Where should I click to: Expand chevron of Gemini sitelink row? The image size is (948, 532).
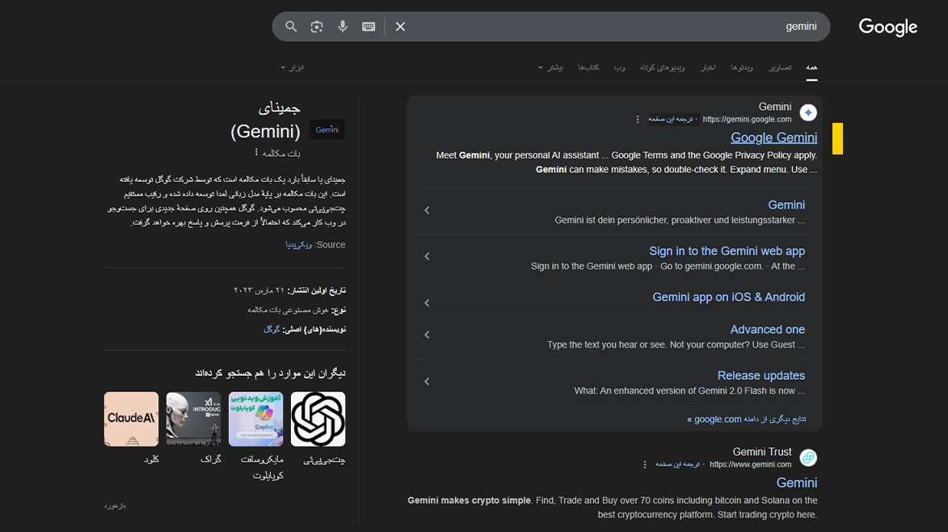427,210
